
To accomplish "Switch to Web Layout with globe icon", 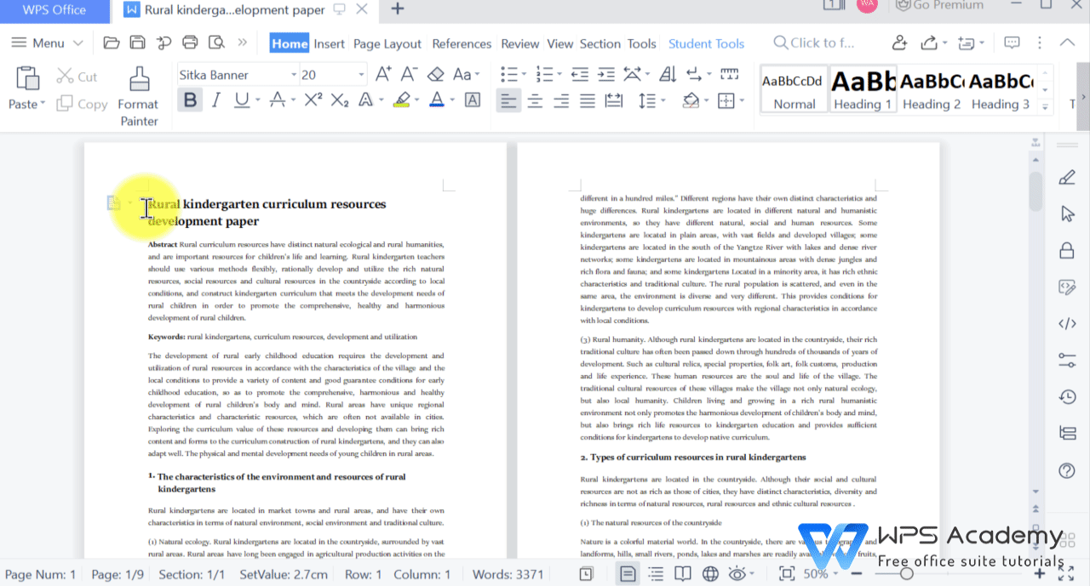I will pos(709,573).
